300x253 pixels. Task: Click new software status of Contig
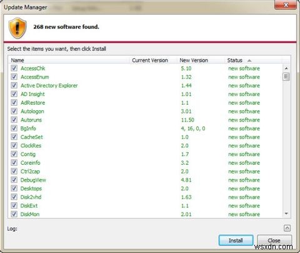point(244,154)
